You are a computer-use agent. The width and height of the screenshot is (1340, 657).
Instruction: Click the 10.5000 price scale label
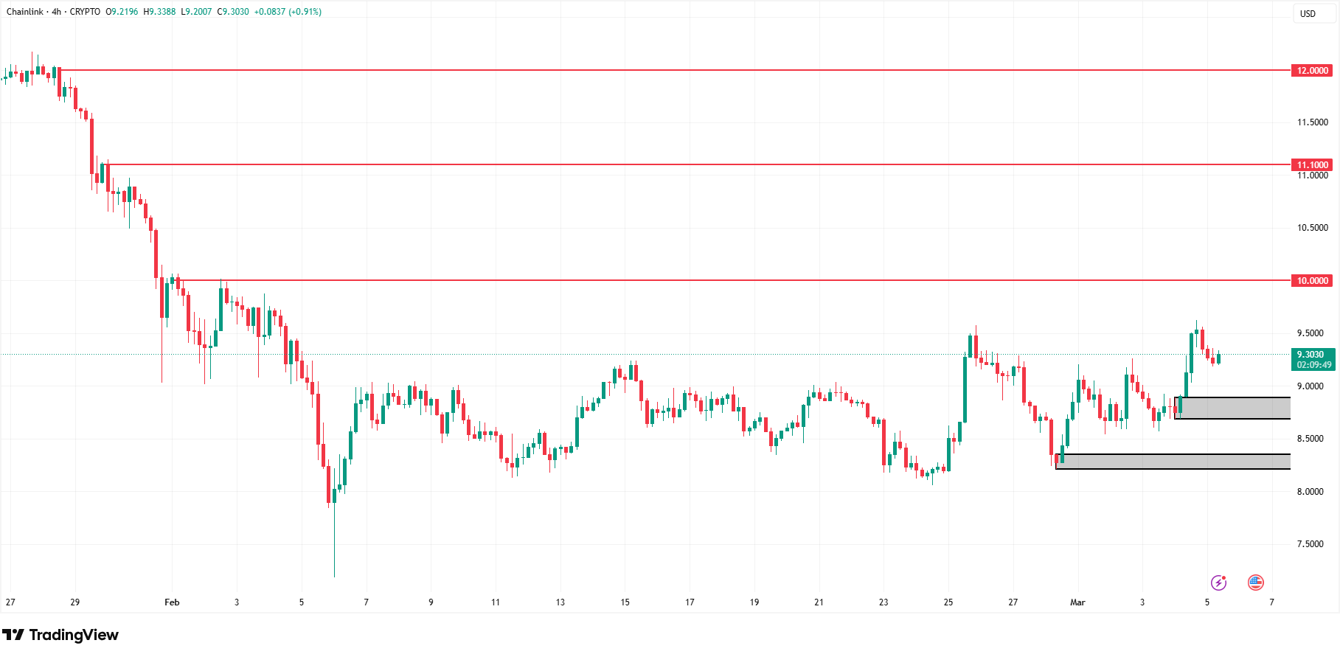pyautogui.click(x=1312, y=228)
